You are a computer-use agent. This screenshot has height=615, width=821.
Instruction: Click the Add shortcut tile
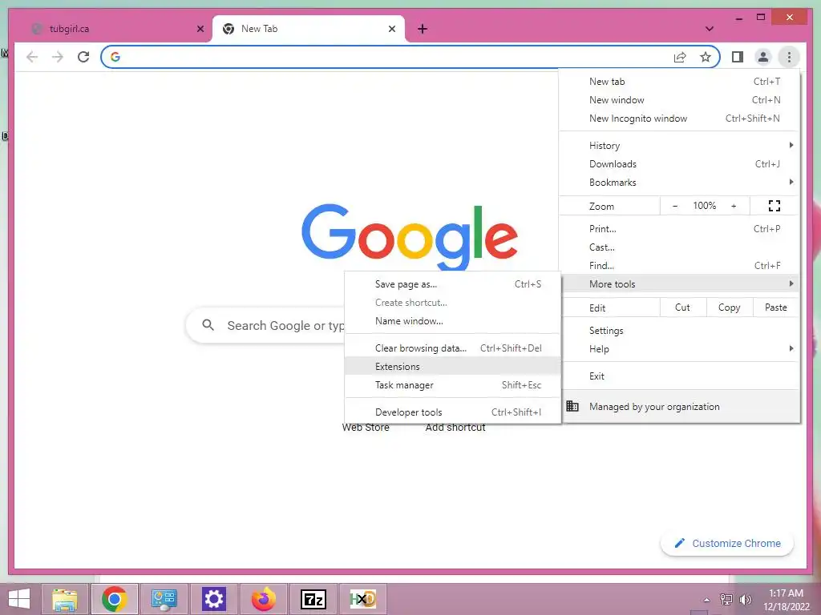[455, 428]
